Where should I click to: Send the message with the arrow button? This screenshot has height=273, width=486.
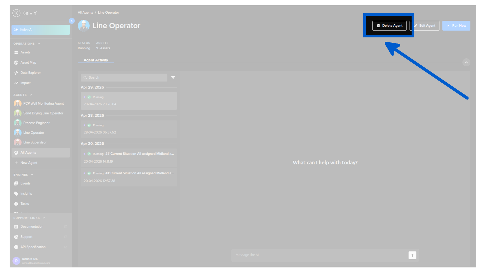tap(412, 255)
